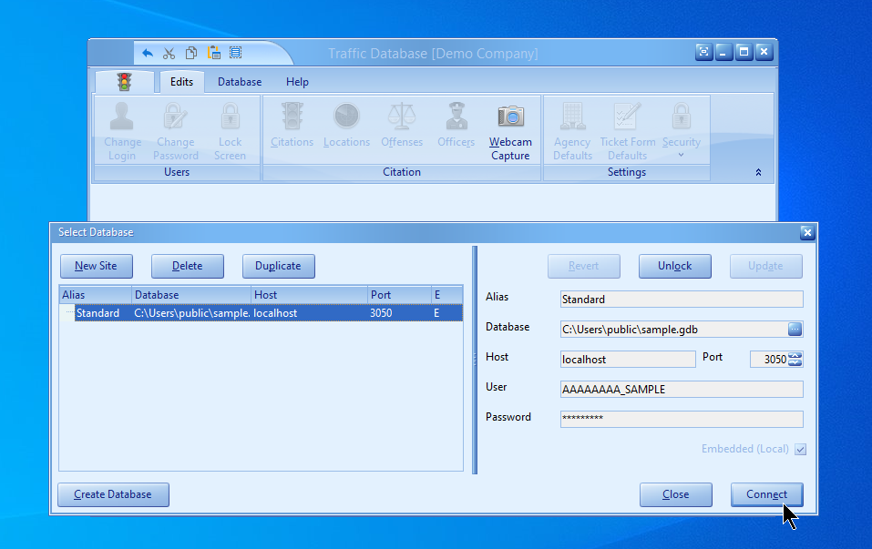Click the Unlock button
Viewport: 872px width, 549px height.
674,266
